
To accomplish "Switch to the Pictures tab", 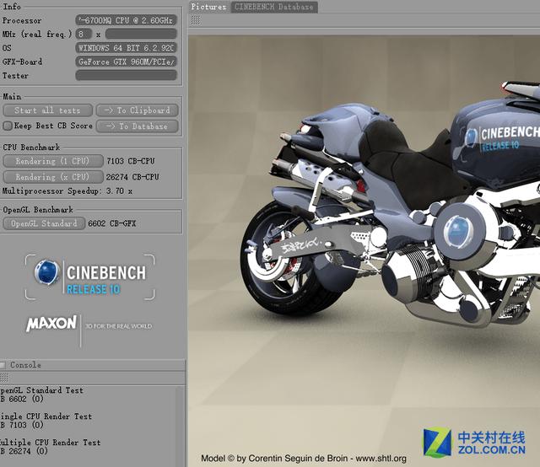I will click(x=208, y=7).
